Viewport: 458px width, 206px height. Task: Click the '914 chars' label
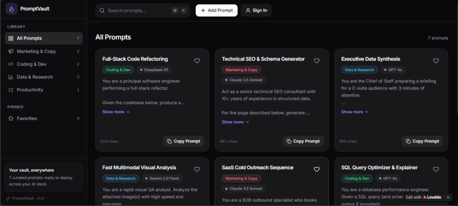[109, 141]
